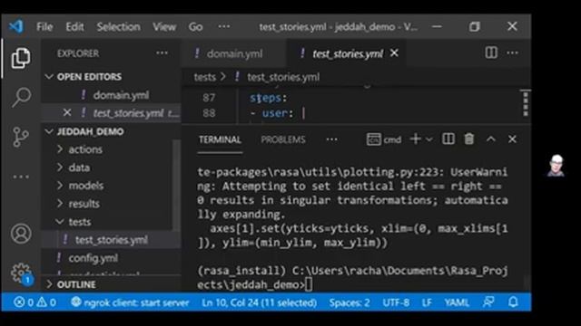Kill the terminal with trash icon
The image size is (581, 326).
point(469,139)
